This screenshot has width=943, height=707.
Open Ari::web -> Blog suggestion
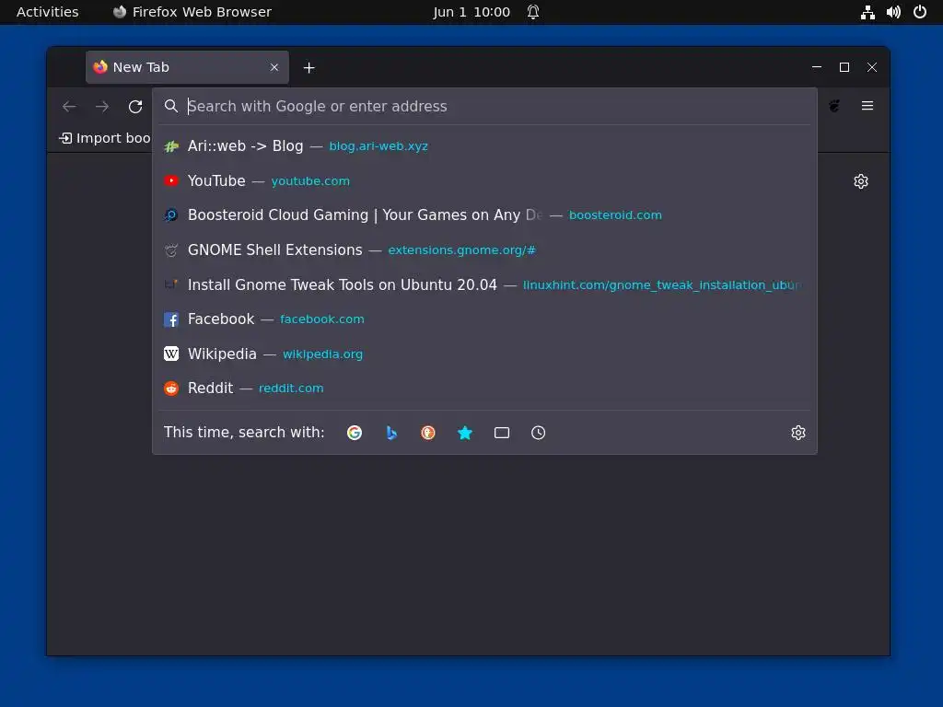coord(484,146)
